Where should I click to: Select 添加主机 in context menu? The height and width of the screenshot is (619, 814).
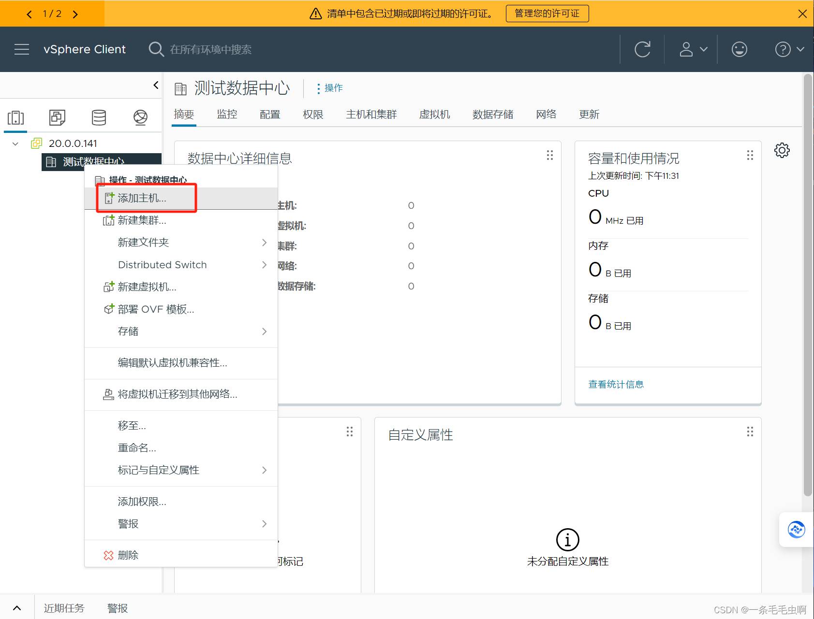click(142, 198)
